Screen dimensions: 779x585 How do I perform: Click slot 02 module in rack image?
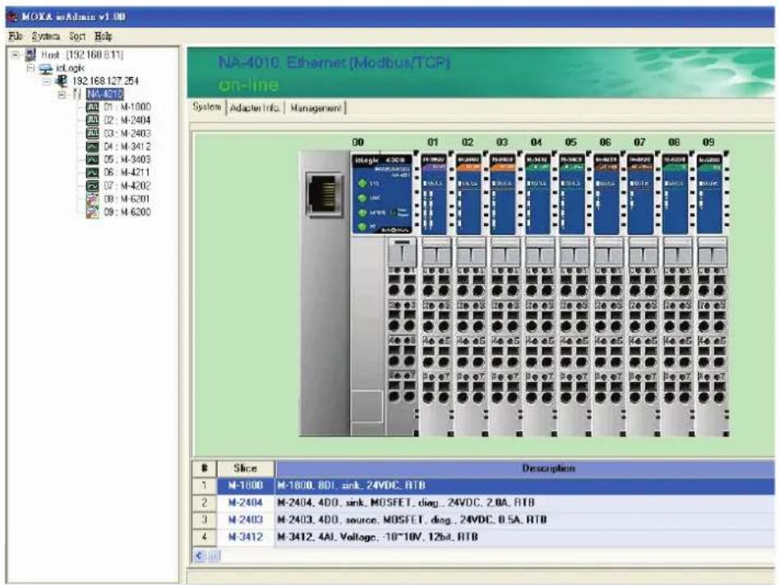point(471,293)
